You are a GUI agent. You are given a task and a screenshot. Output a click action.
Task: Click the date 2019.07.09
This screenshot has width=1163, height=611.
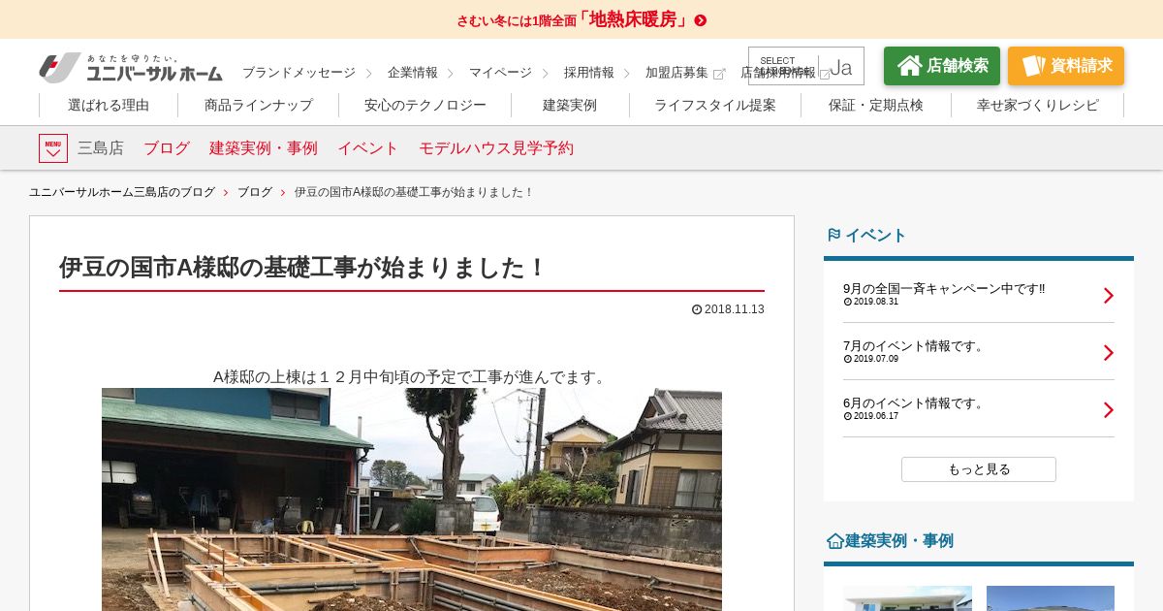(x=876, y=359)
